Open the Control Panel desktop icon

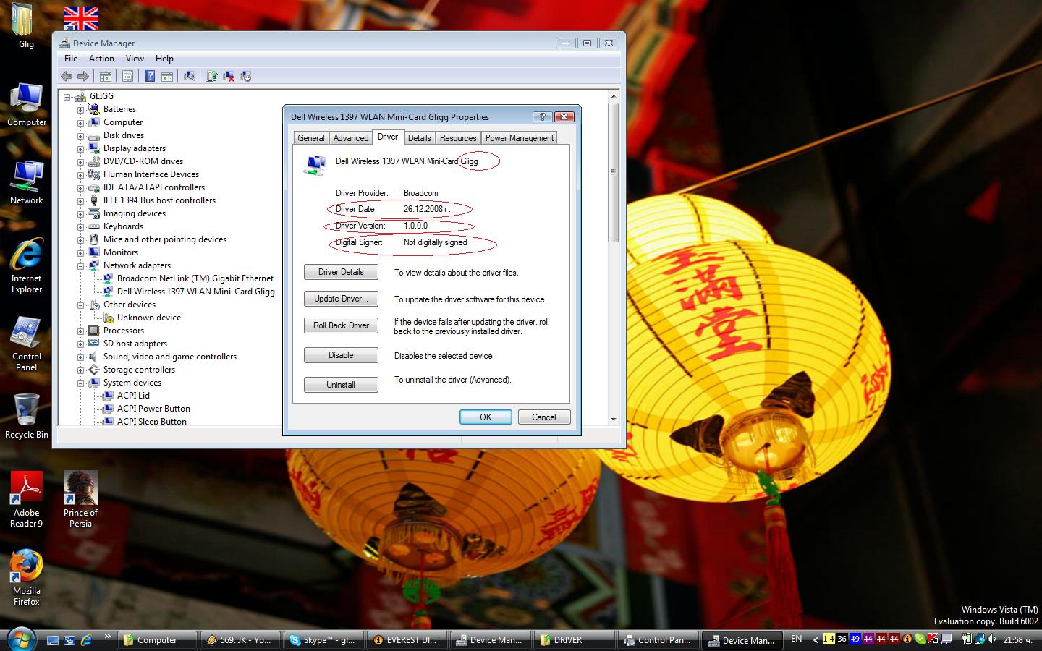[27, 344]
